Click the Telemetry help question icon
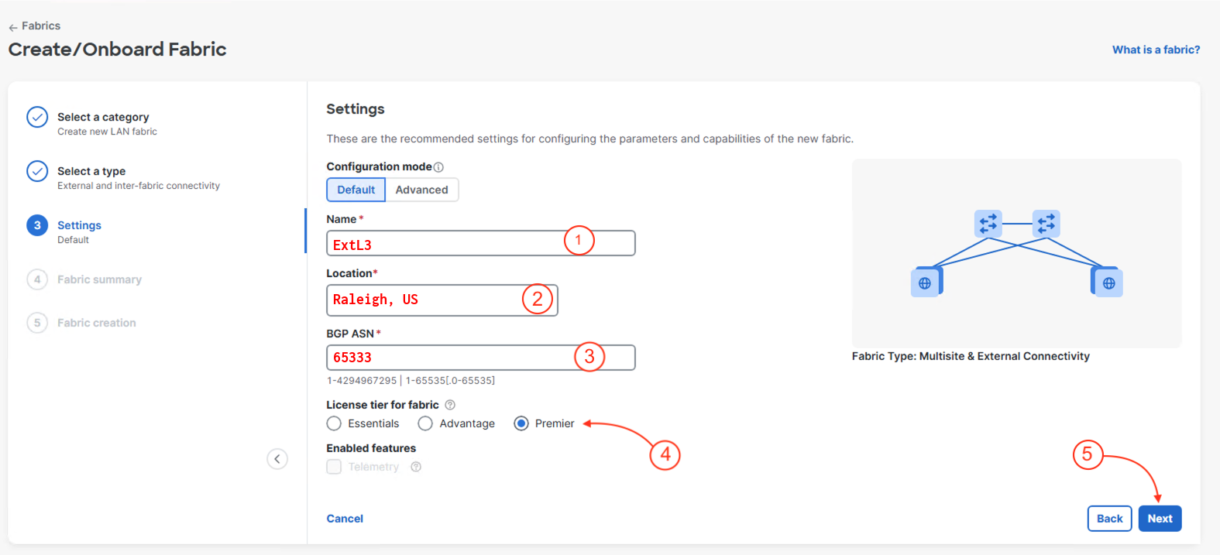This screenshot has width=1220, height=555. pos(416,467)
